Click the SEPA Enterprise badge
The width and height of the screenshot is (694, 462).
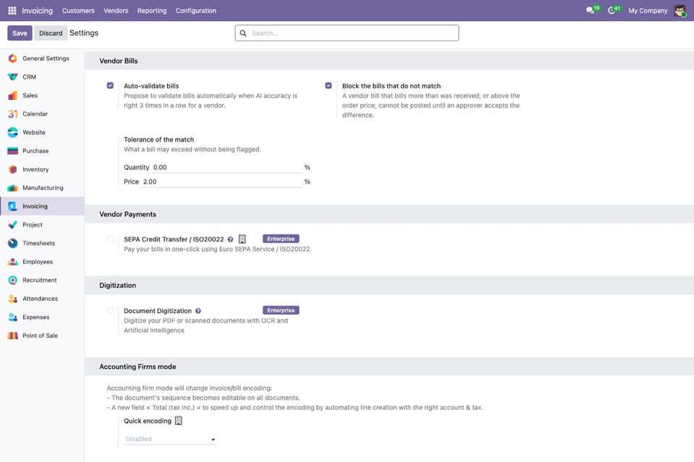coord(281,239)
